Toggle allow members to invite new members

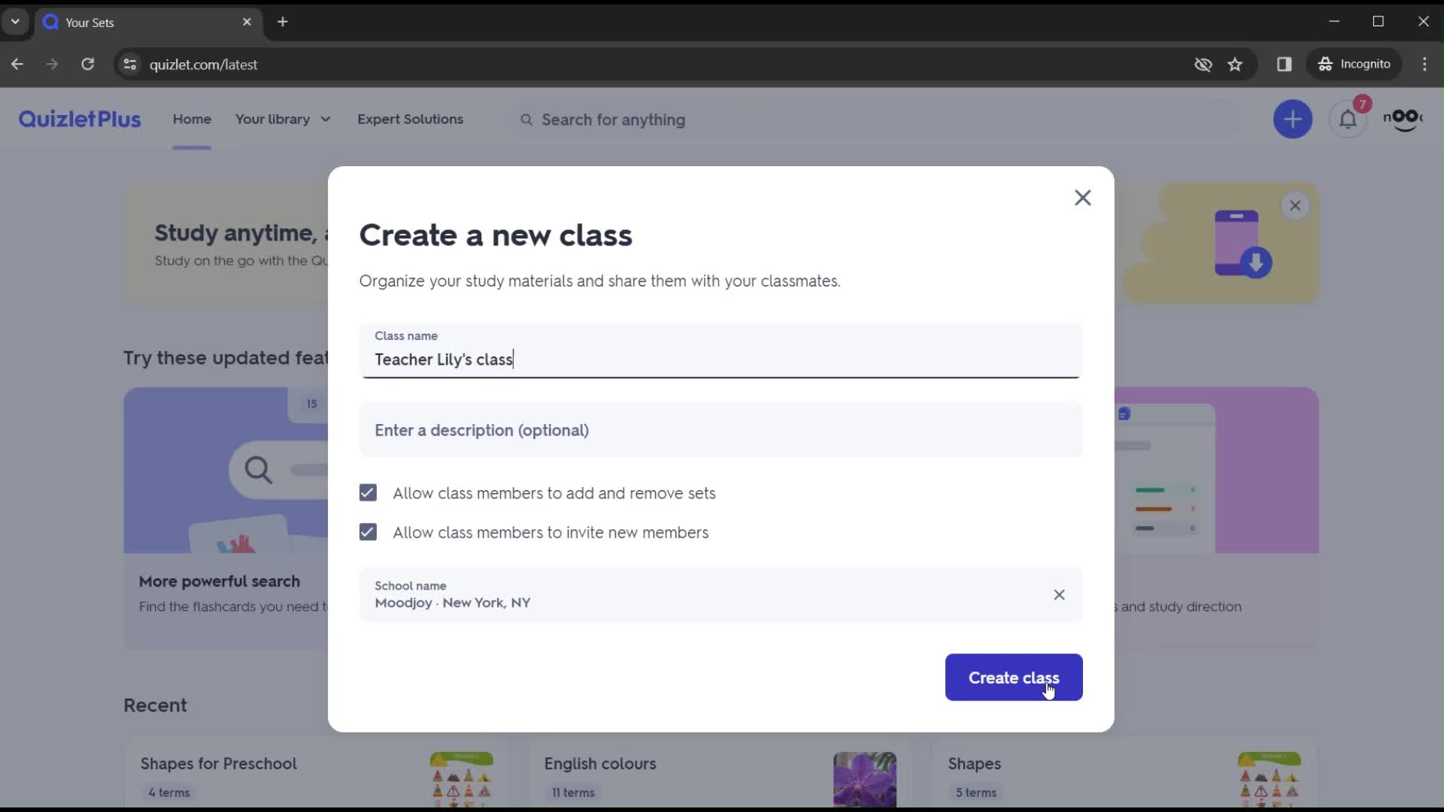[368, 532]
